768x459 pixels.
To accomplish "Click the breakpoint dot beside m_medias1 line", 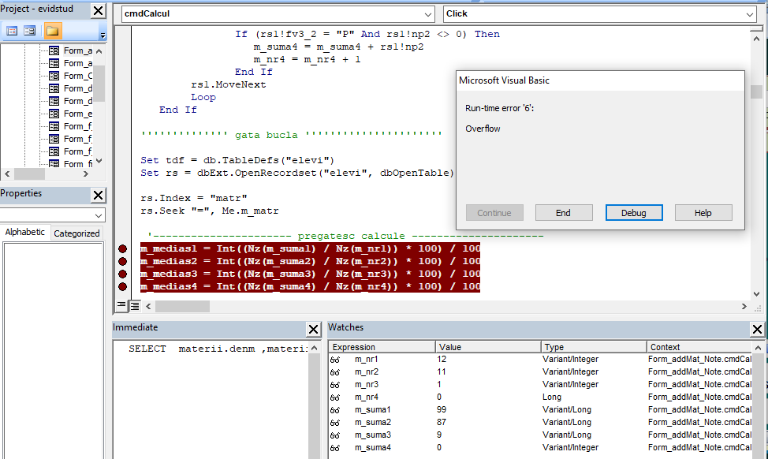I will (x=122, y=249).
